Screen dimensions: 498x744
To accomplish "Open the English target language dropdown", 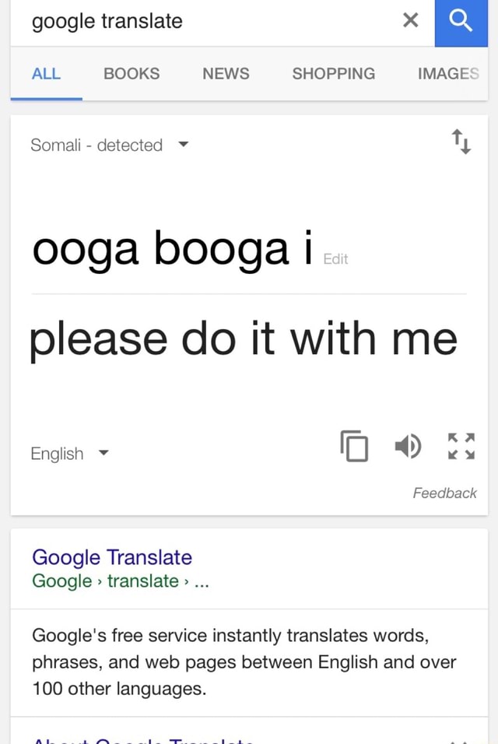I will pos(68,454).
